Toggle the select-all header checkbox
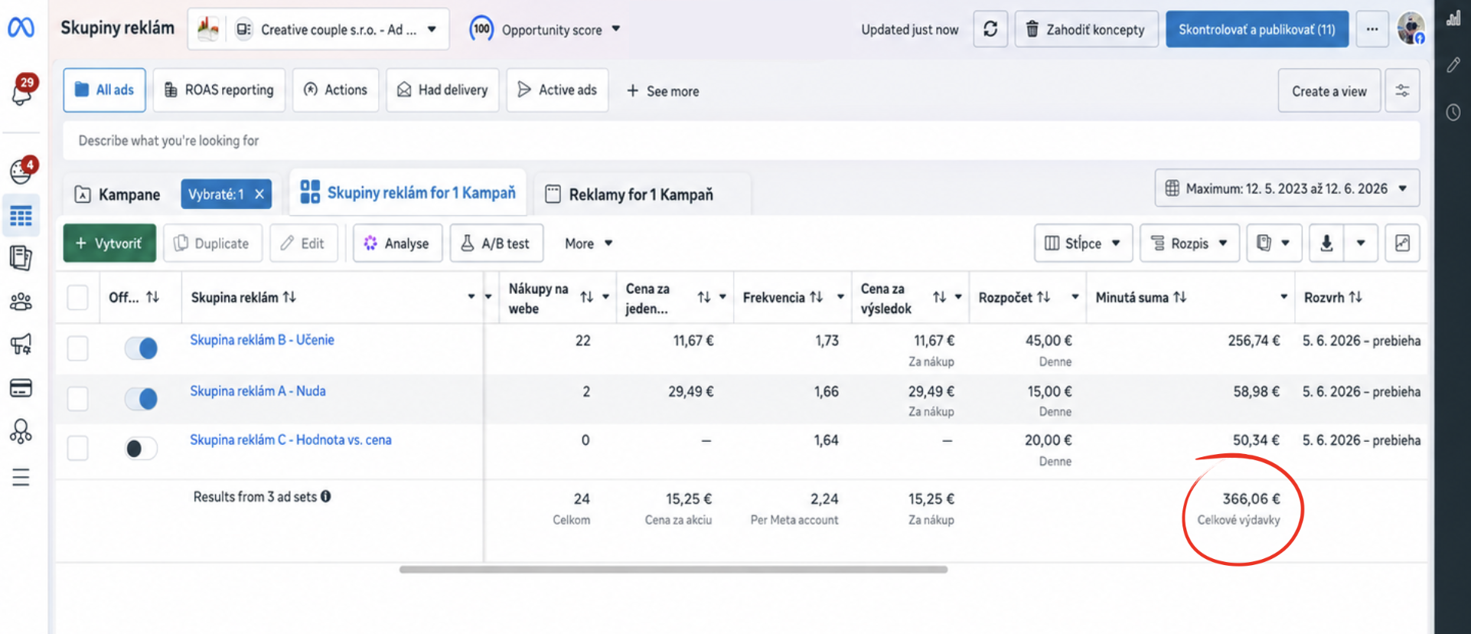The image size is (1471, 634). (77, 297)
